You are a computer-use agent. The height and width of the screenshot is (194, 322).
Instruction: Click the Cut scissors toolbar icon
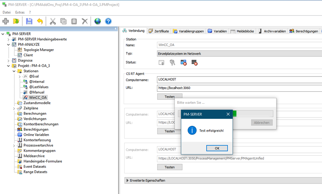tap(53, 21)
